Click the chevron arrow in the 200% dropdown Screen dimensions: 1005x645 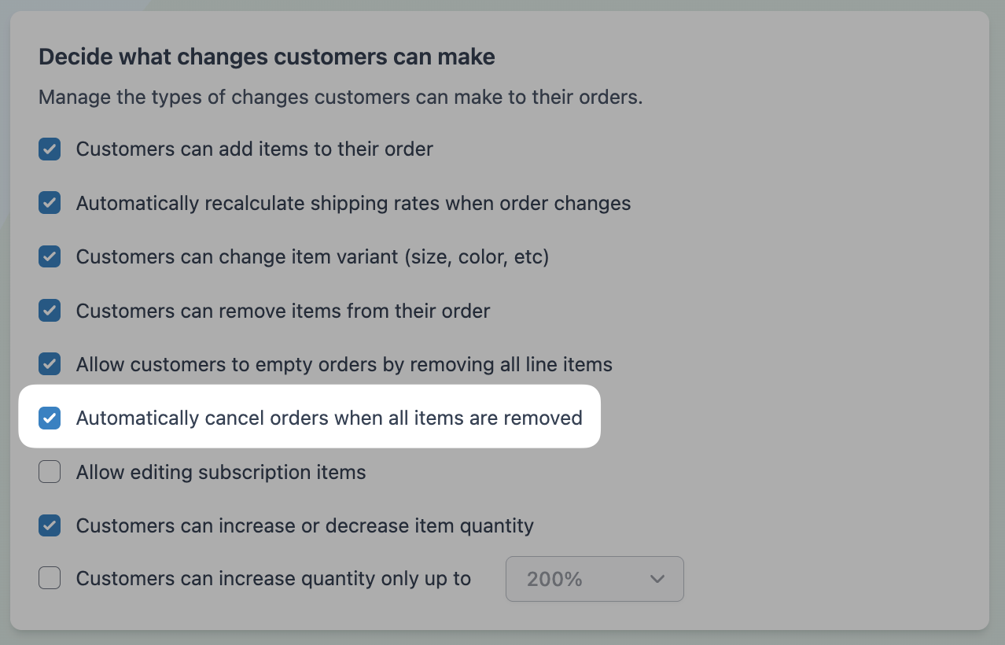click(x=657, y=579)
